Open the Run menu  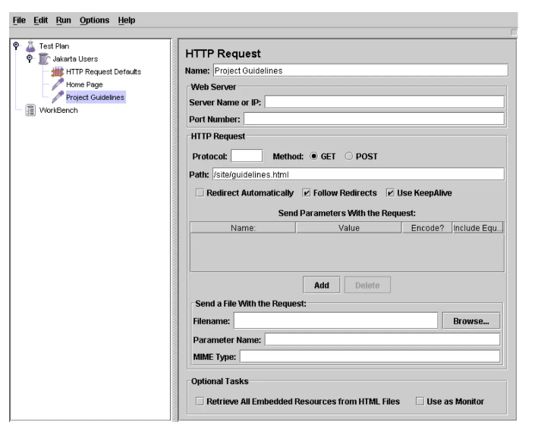(64, 20)
